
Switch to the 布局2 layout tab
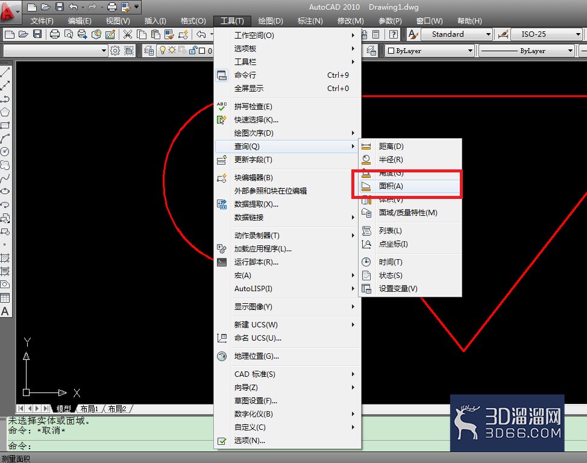tap(117, 409)
